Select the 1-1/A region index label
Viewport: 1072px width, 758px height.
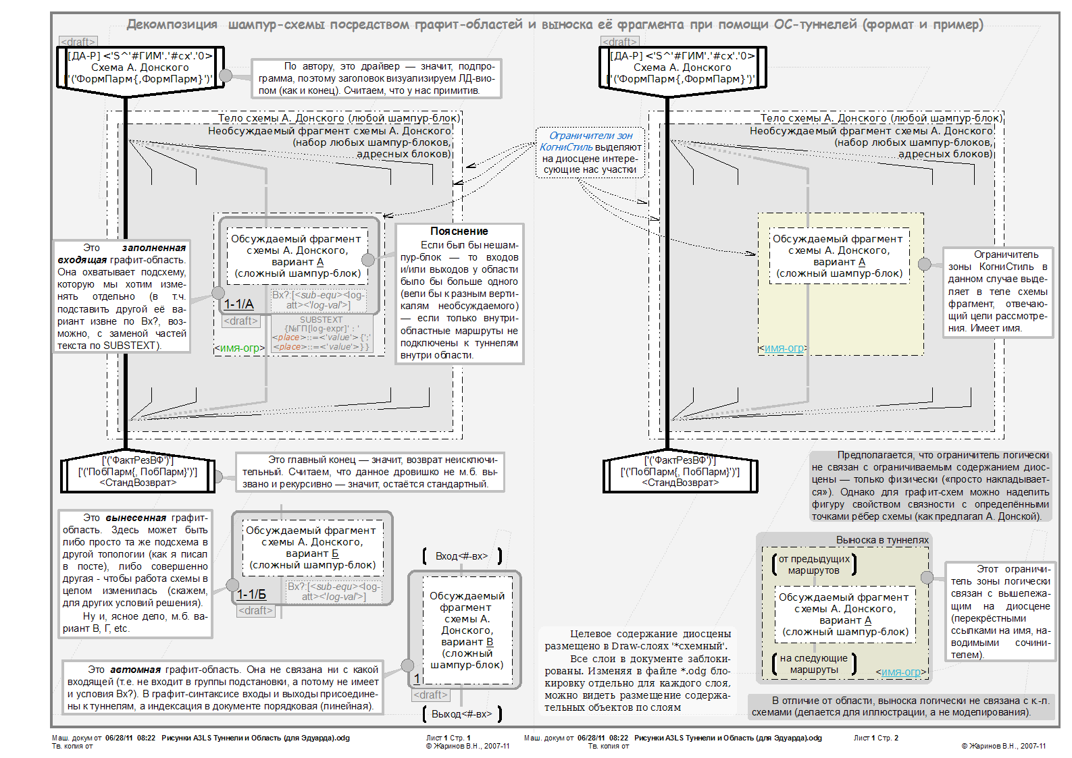tap(239, 304)
